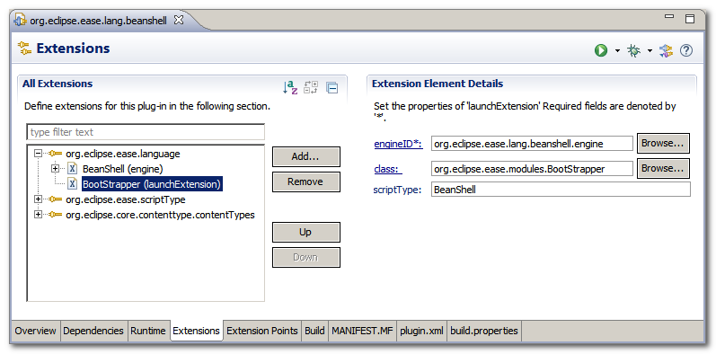Select org.eclipse.core.contenttype.contentTypes entry

coord(160,215)
